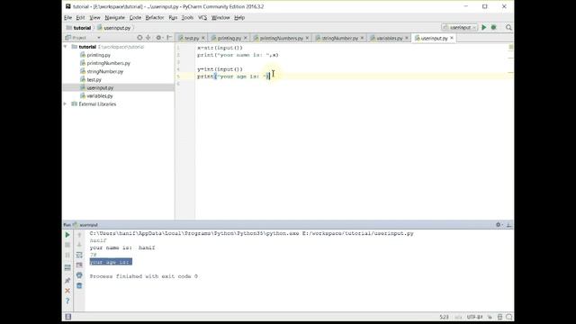
Task: Toggle scroll to end in Run console
Action: tap(79, 265)
